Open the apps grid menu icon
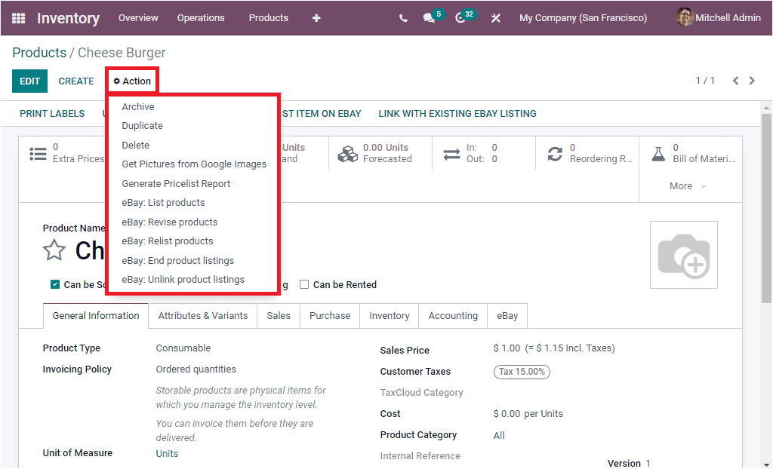Viewport: 773px width, 469px height. [17, 17]
